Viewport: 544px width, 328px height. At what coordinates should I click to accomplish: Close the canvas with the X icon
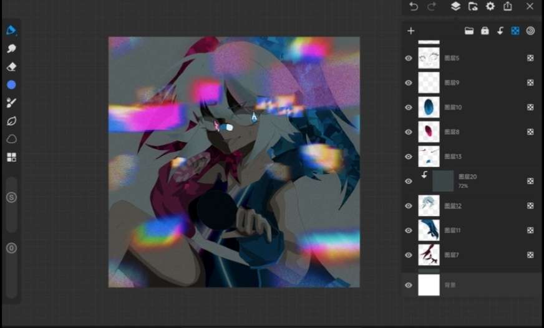tap(530, 6)
